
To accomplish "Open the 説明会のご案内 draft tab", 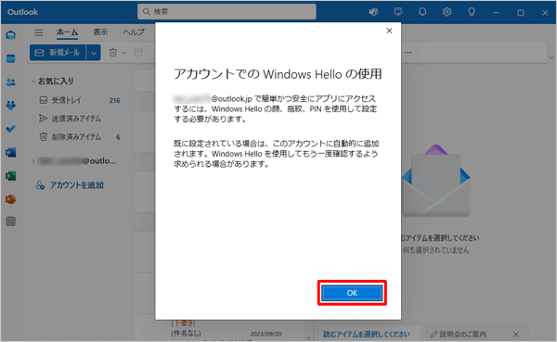I will coord(463,335).
